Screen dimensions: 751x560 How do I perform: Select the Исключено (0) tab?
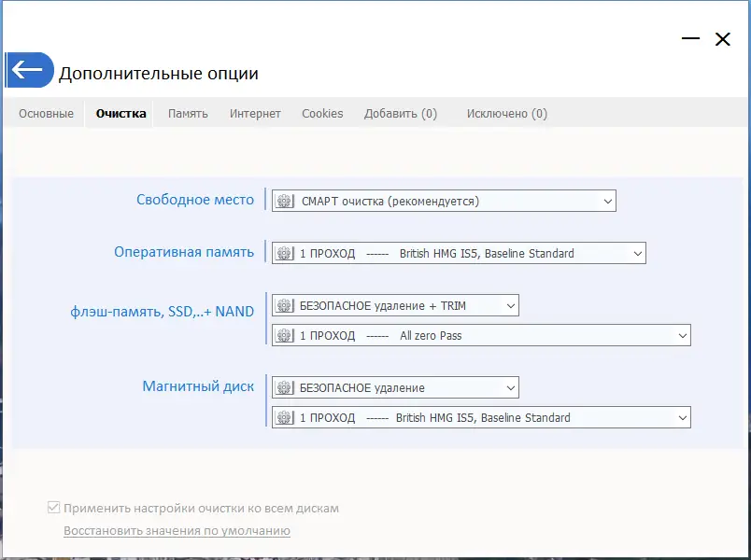click(506, 113)
